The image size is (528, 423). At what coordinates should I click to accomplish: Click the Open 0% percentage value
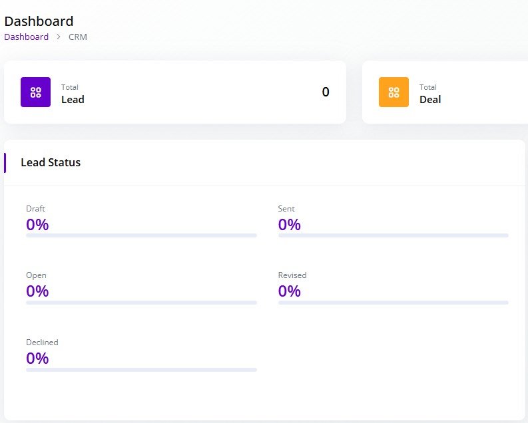point(37,291)
